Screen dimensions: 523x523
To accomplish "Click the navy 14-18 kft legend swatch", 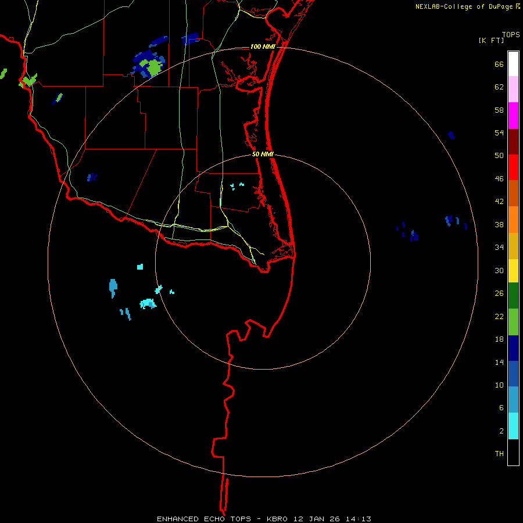I will (x=513, y=348).
